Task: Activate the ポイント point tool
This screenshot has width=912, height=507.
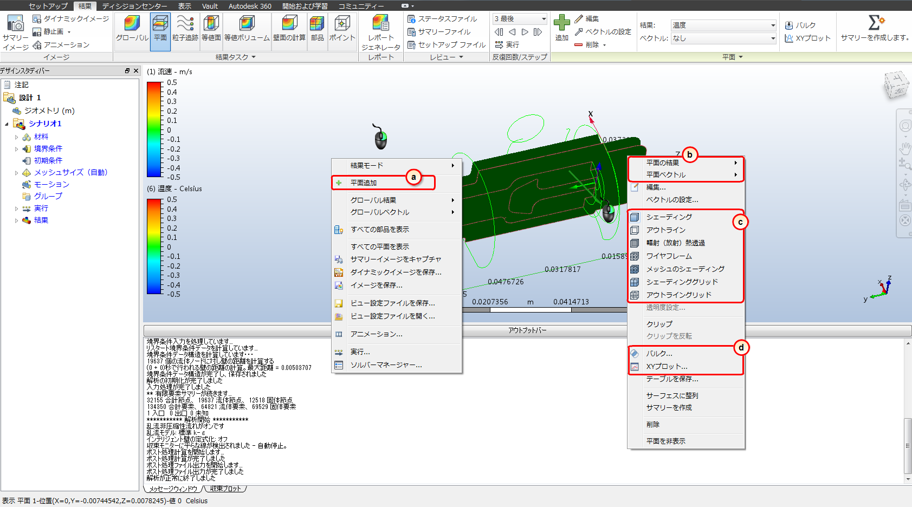Action: 342,29
